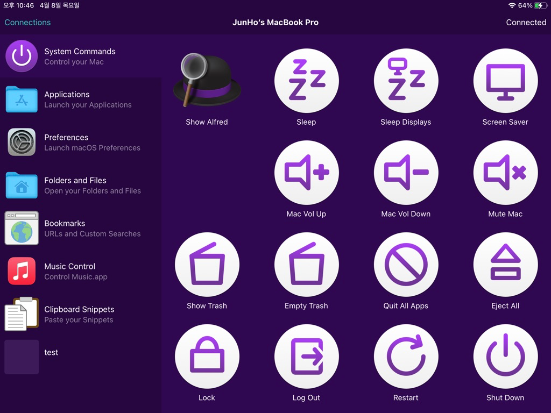Tap the Sleep button icon
This screenshot has width=551, height=413.
coord(306,81)
